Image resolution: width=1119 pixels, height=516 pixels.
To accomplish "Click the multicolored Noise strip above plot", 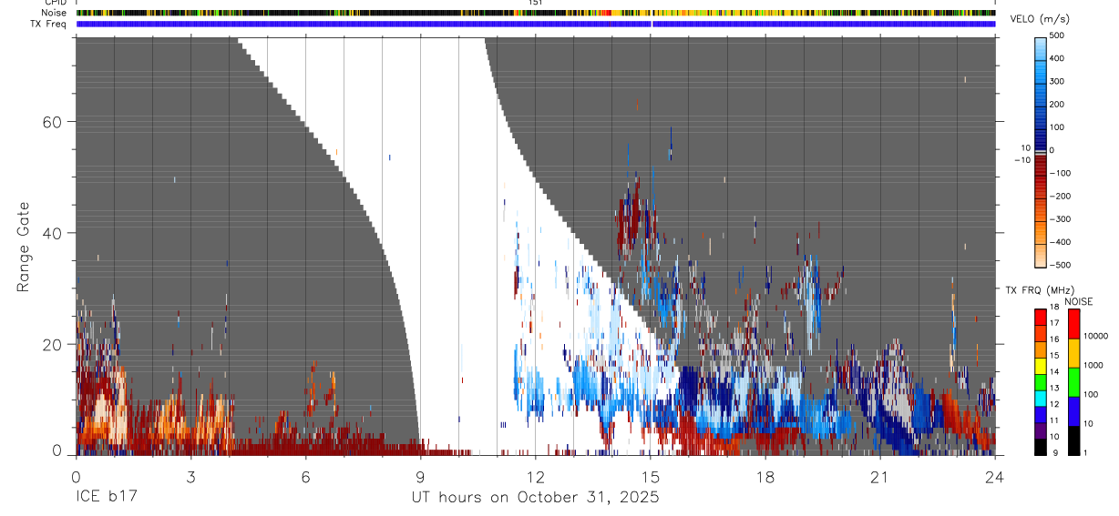I will pos(536,13).
